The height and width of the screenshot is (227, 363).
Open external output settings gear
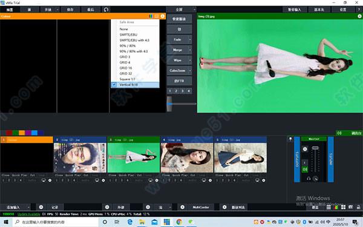(107, 207)
